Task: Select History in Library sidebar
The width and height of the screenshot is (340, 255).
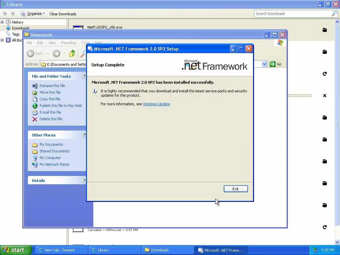Action: (x=18, y=22)
